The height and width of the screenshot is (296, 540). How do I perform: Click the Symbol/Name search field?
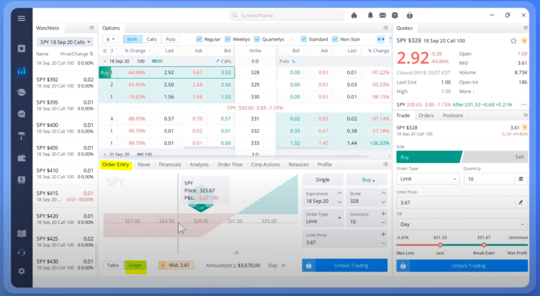click(x=287, y=15)
